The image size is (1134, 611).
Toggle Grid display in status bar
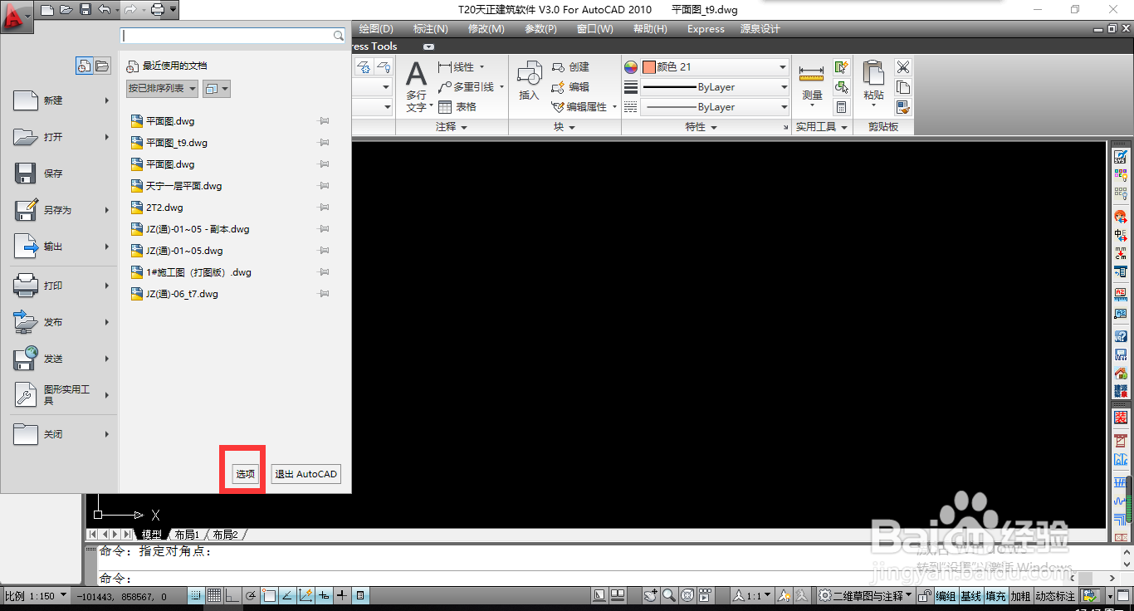(214, 596)
